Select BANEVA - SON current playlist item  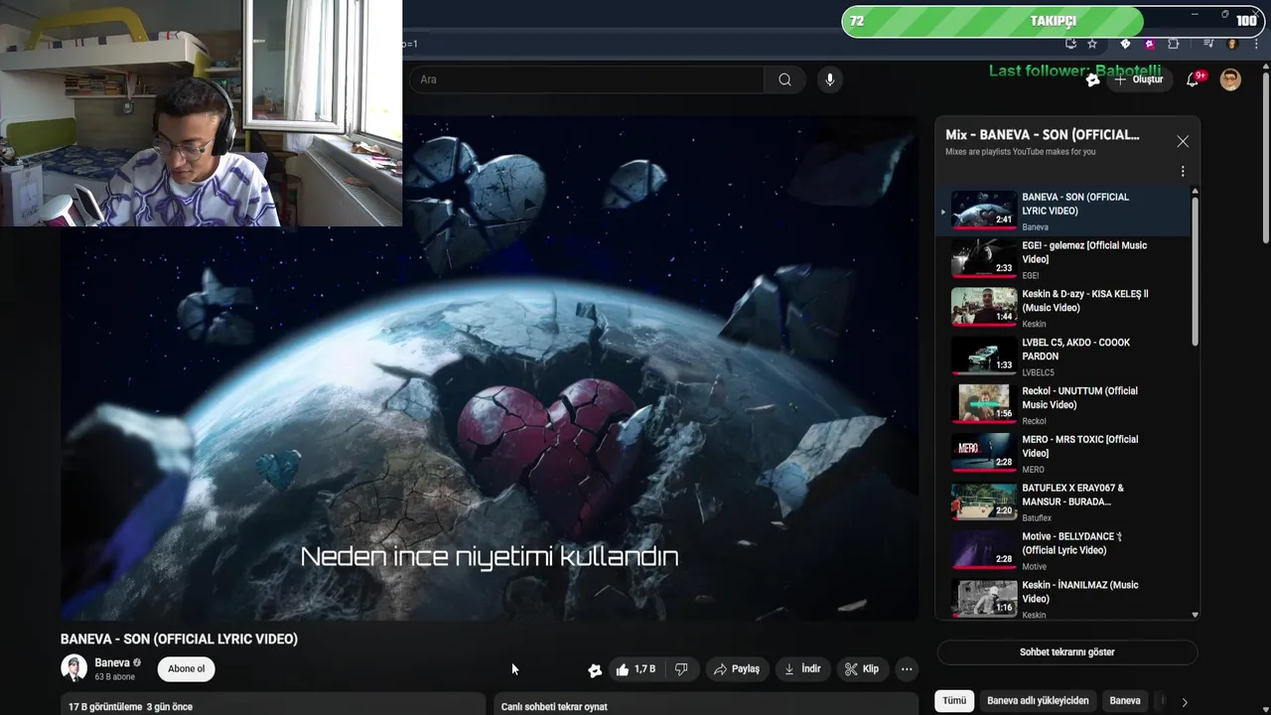pos(1062,211)
